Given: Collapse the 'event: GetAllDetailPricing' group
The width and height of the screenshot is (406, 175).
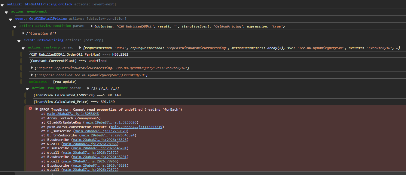Looking at the screenshot, I should [11, 19].
